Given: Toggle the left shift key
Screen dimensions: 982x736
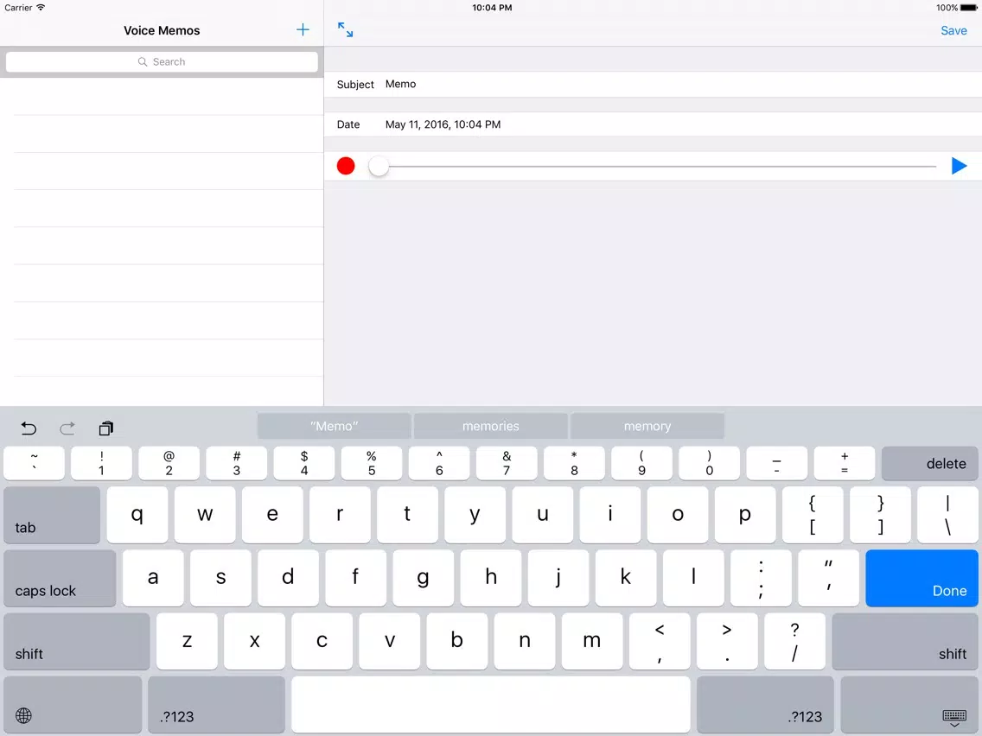Looking at the screenshot, I should [x=76, y=642].
